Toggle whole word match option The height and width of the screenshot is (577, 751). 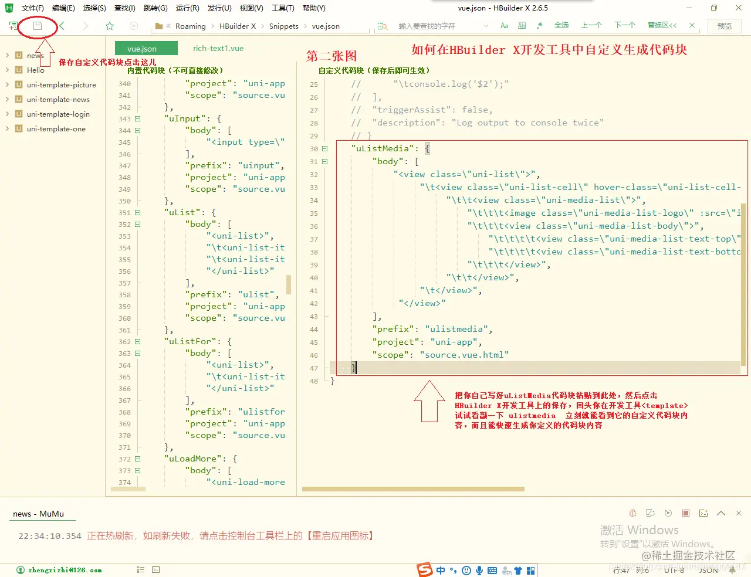pyautogui.click(x=522, y=26)
